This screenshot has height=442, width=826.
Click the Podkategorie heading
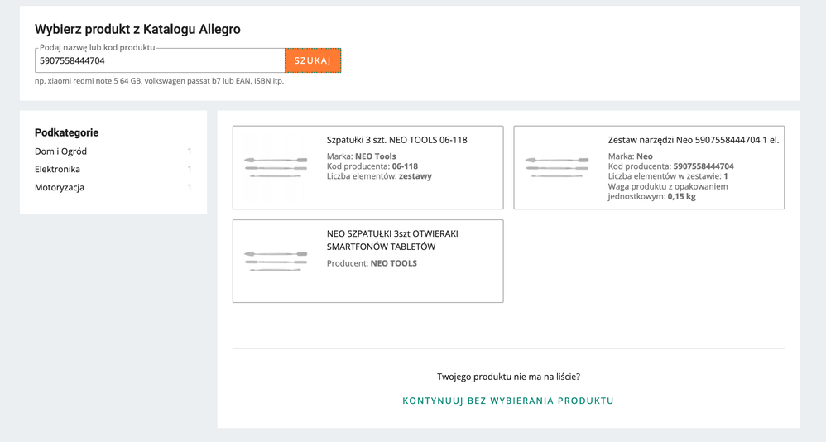point(67,132)
